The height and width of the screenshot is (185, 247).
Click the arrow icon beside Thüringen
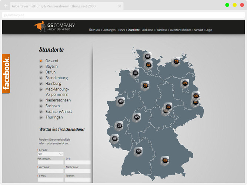tap(41, 117)
